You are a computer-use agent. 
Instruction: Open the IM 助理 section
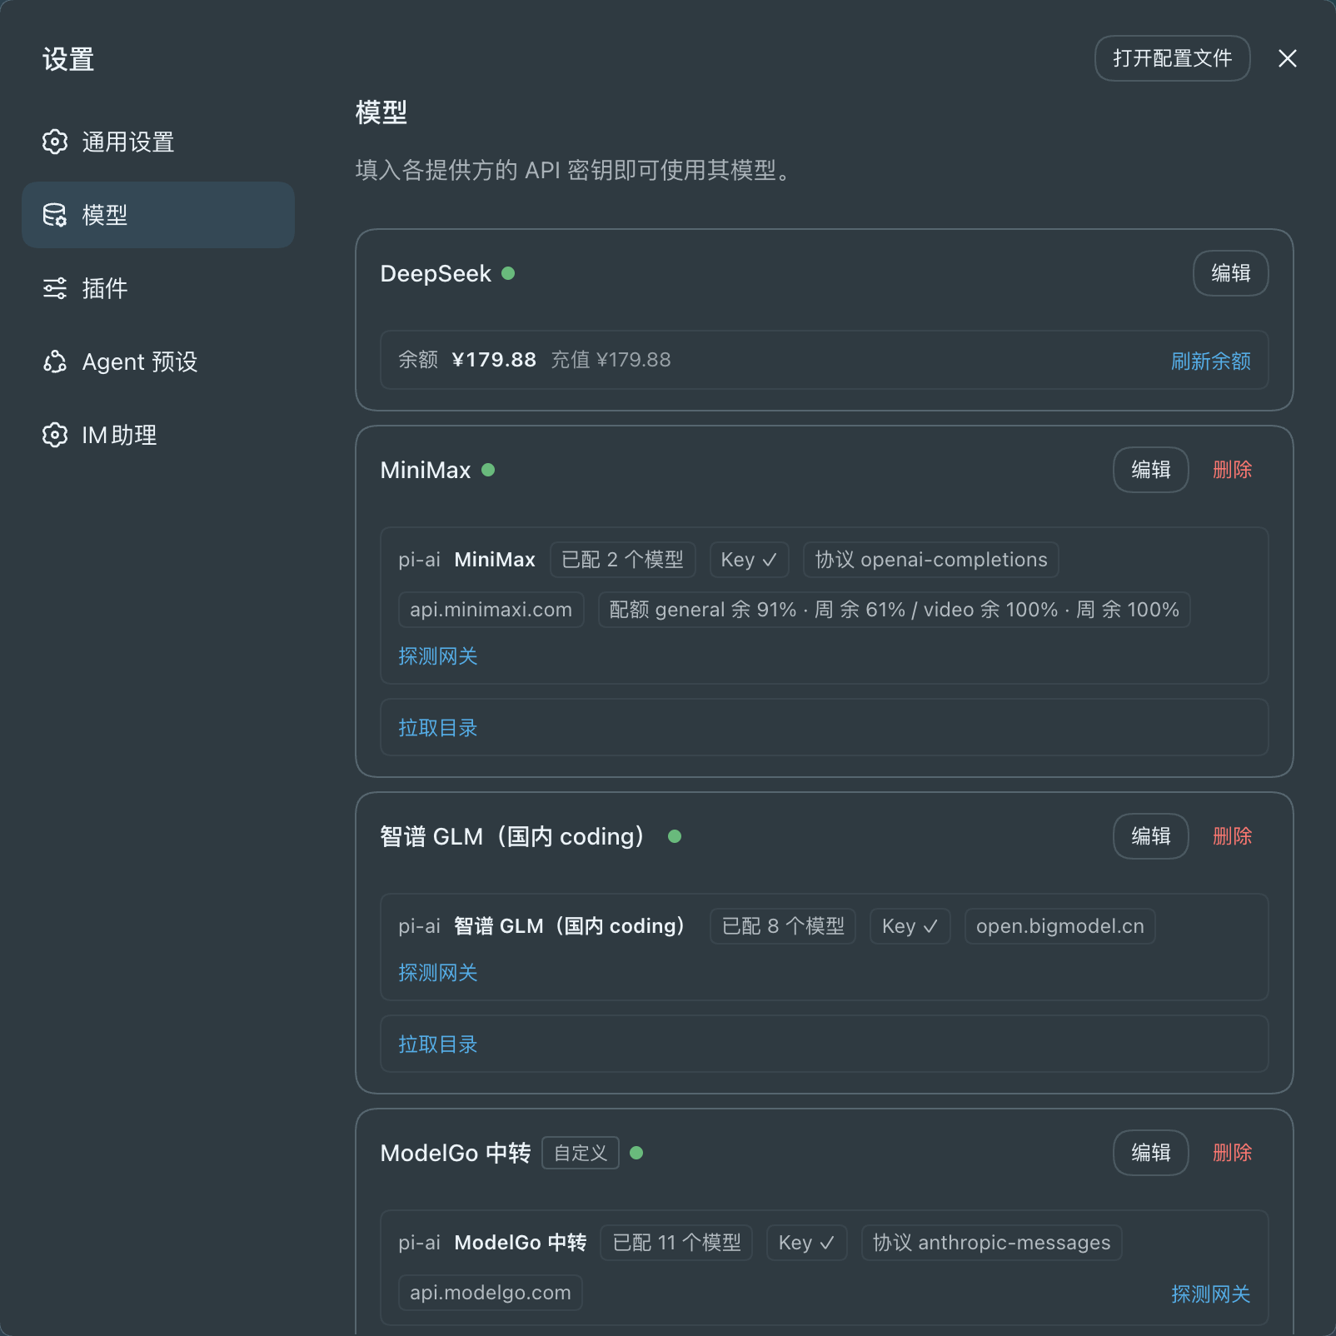pyautogui.click(x=158, y=435)
